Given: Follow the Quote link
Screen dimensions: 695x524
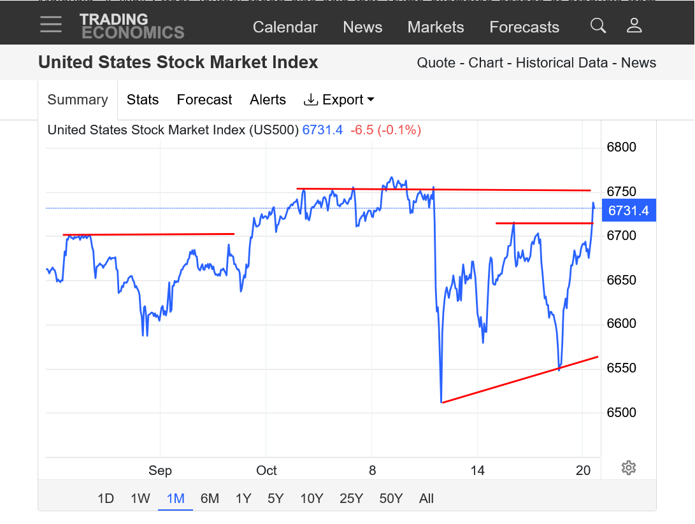Looking at the screenshot, I should (x=436, y=63).
